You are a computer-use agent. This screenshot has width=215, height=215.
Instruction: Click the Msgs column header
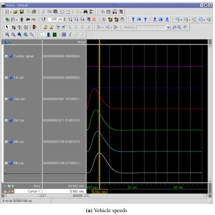(81, 42)
